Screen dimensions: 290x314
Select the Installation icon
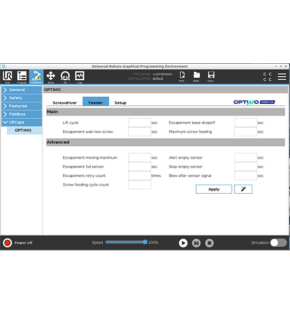pos(36,77)
